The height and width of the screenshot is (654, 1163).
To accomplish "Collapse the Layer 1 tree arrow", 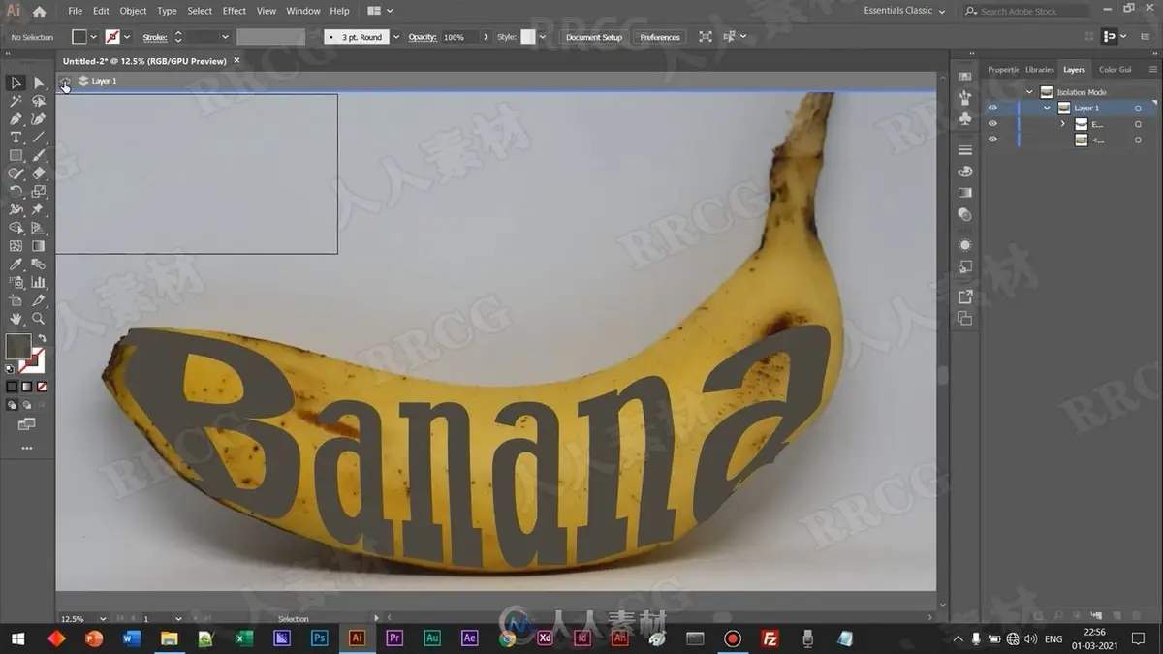I will 1047,109.
